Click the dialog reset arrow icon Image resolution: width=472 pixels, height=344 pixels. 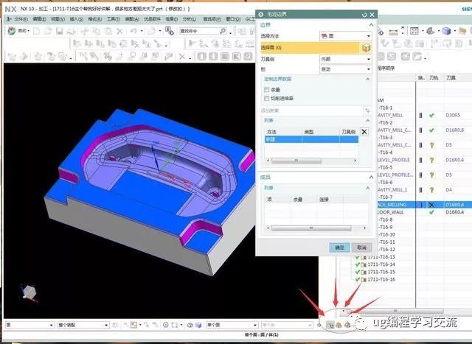364,15
